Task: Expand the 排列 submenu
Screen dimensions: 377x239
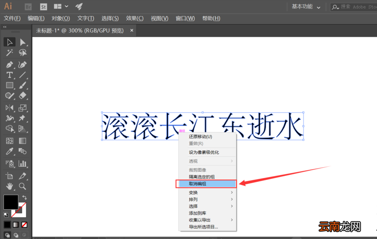Action: click(208, 199)
